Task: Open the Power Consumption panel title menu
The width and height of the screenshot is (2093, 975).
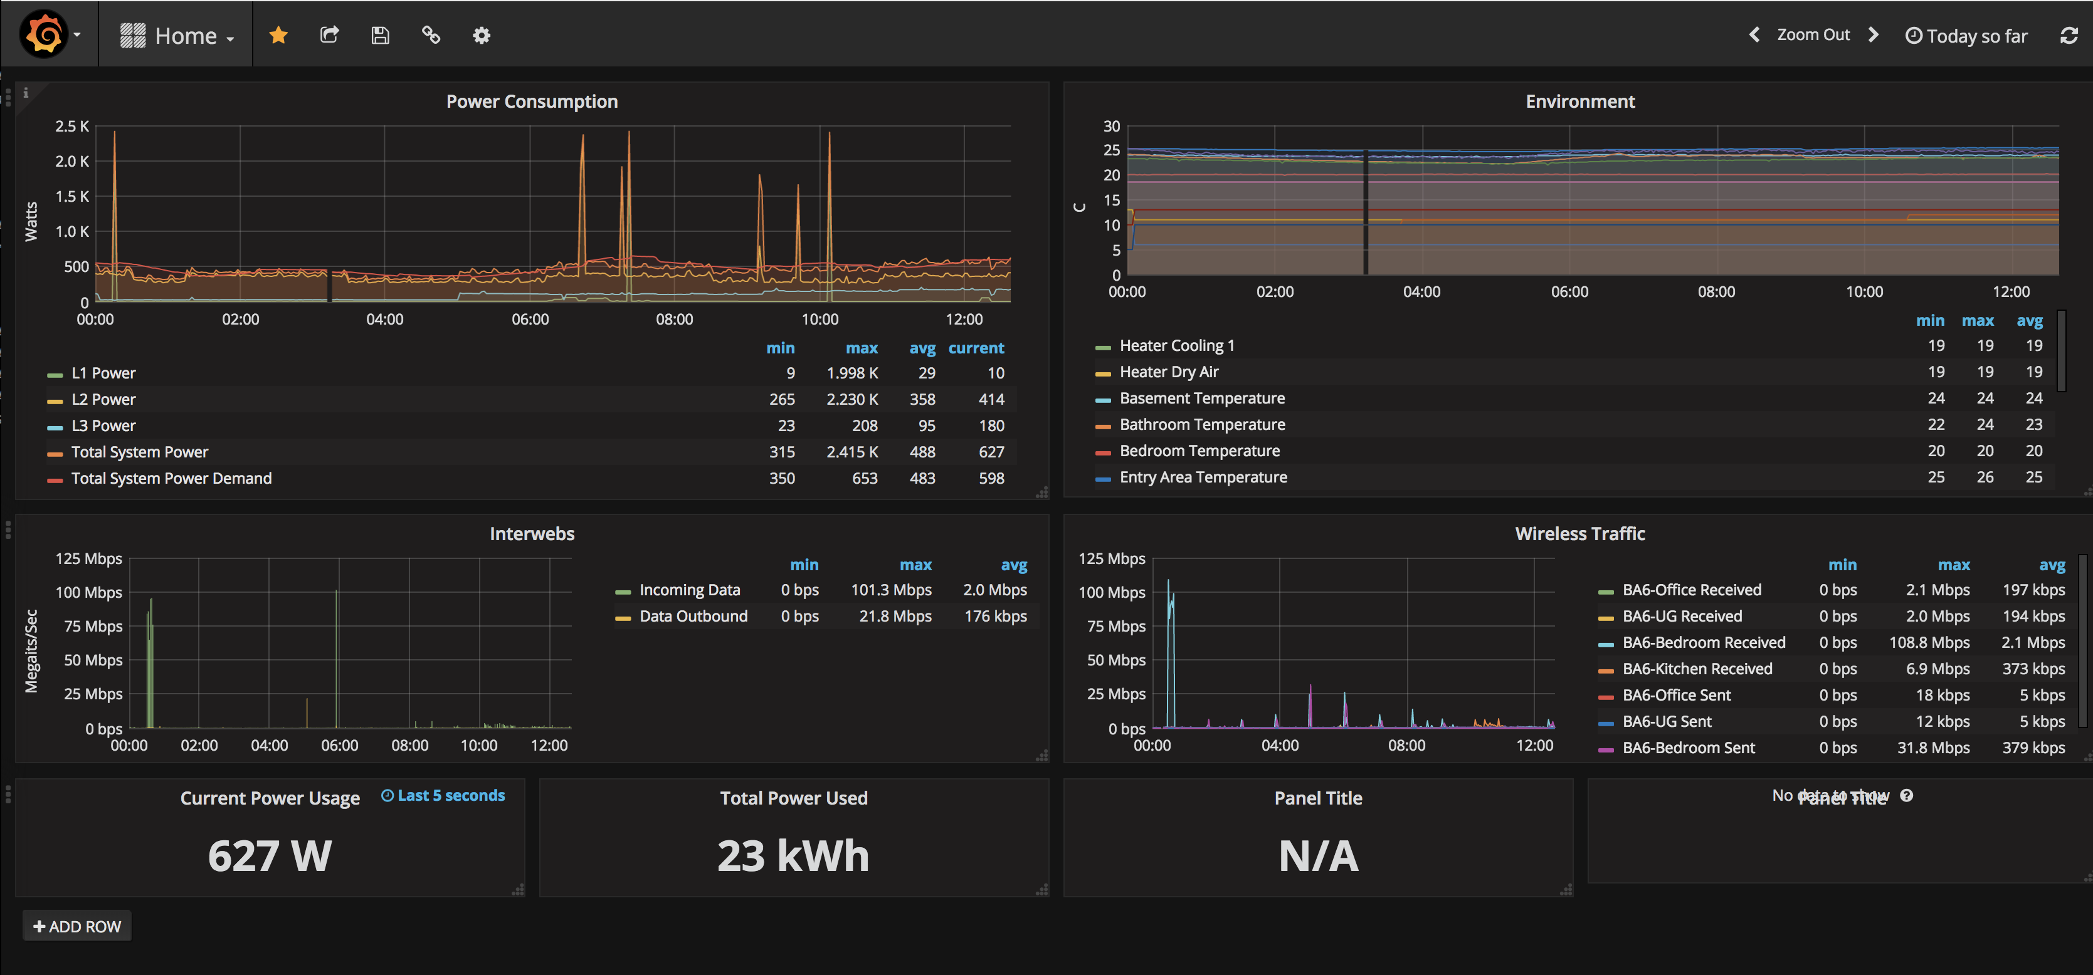Action: pyautogui.click(x=531, y=102)
